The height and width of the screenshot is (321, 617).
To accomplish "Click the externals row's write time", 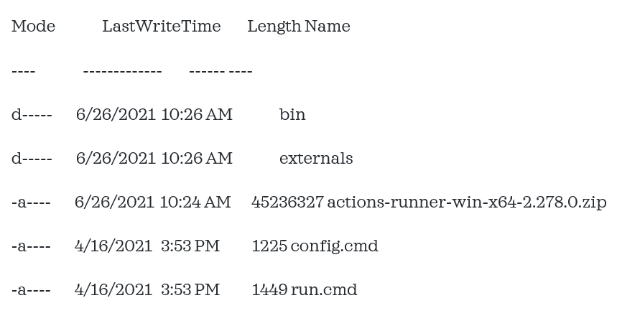I will [196, 159].
